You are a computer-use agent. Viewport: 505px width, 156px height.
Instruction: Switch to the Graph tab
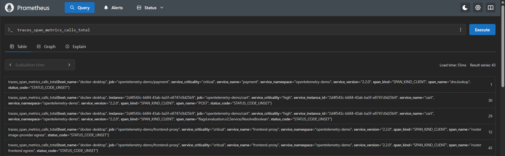pos(46,46)
